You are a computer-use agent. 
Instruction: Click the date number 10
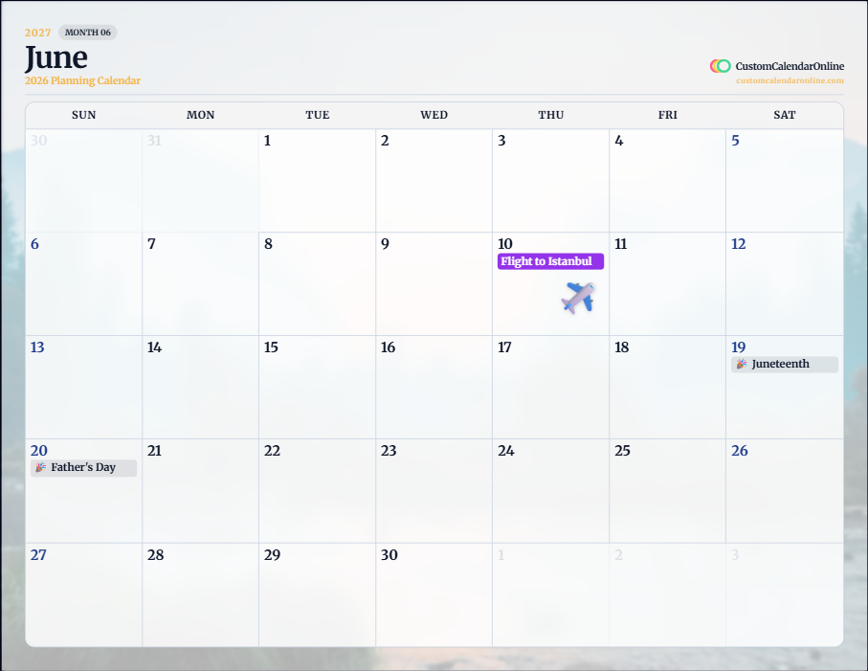point(505,244)
